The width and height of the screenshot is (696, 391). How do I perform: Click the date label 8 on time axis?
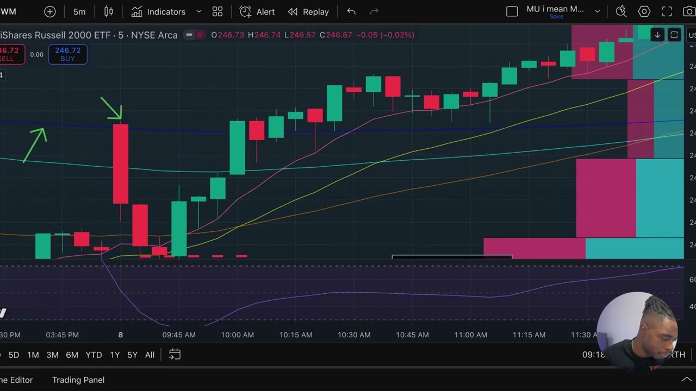(x=121, y=335)
